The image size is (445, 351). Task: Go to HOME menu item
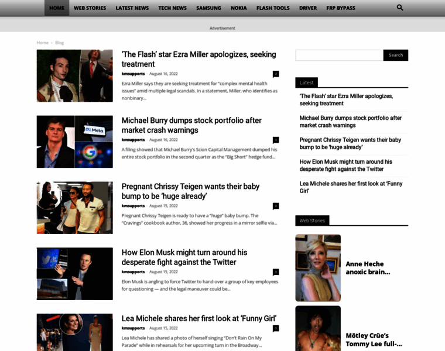[57, 8]
